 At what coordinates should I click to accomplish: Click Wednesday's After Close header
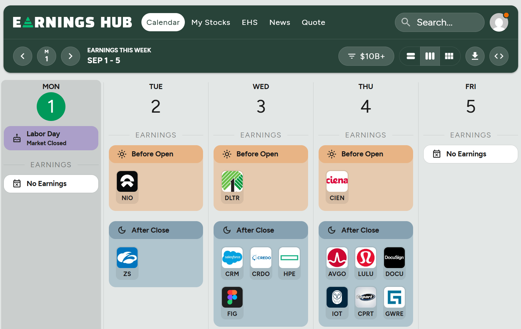pyautogui.click(x=261, y=230)
